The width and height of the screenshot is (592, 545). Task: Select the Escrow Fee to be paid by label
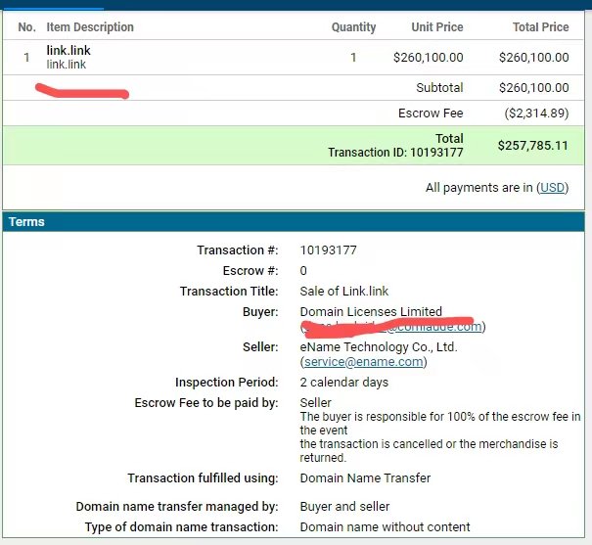pyautogui.click(x=206, y=403)
